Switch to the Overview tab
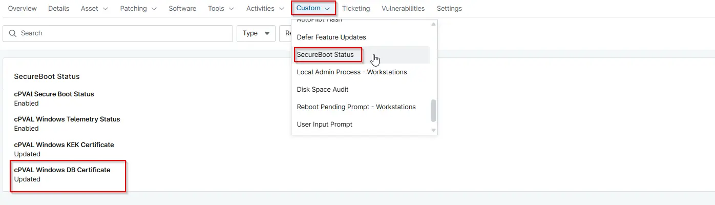The image size is (715, 205). 22,9
